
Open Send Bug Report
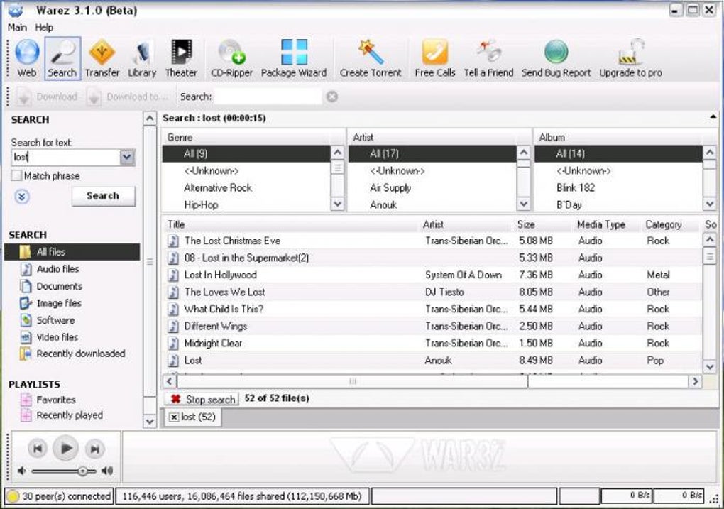[556, 58]
